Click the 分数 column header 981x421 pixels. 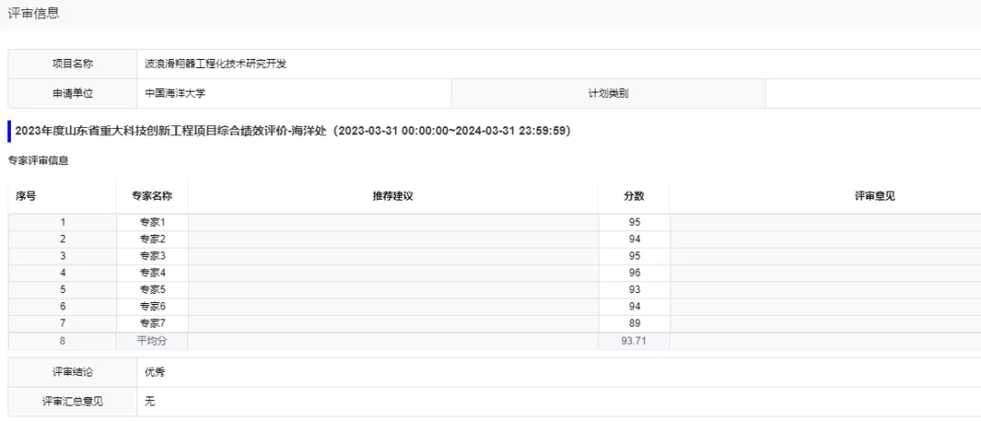633,196
